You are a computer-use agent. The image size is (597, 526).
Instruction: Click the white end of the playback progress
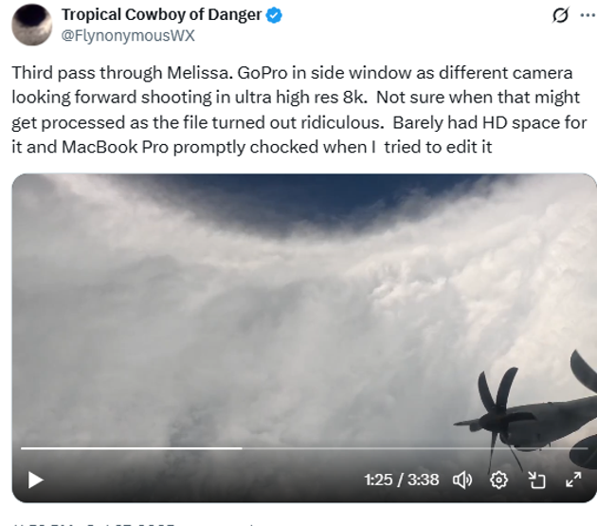(241, 448)
